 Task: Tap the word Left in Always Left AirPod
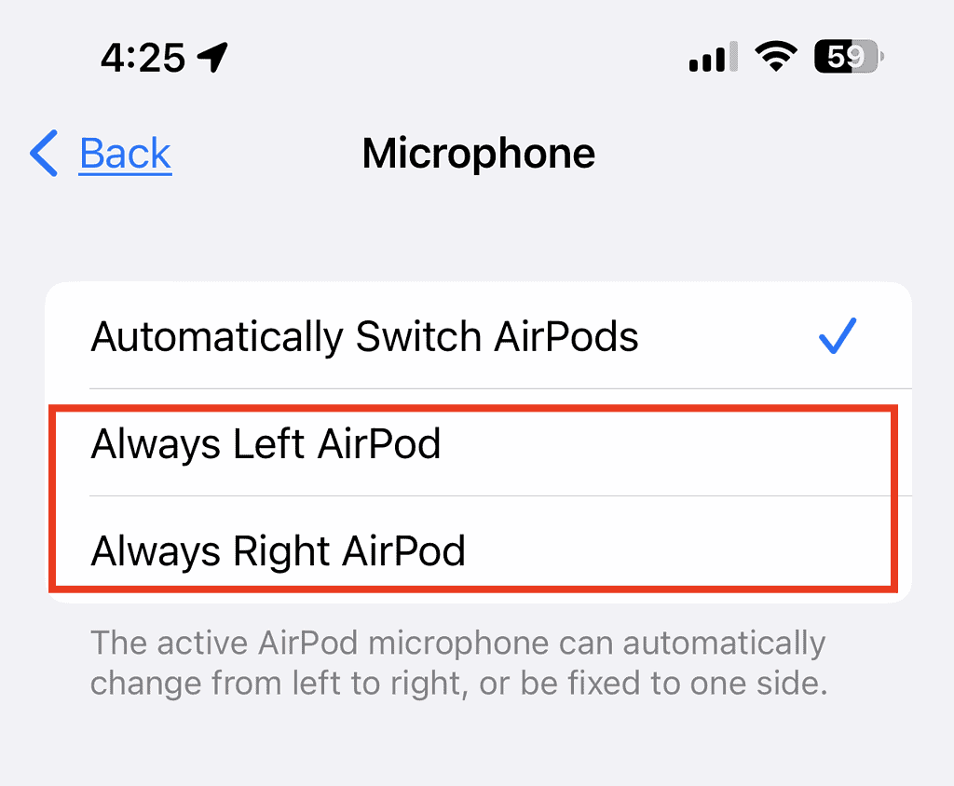point(268,443)
